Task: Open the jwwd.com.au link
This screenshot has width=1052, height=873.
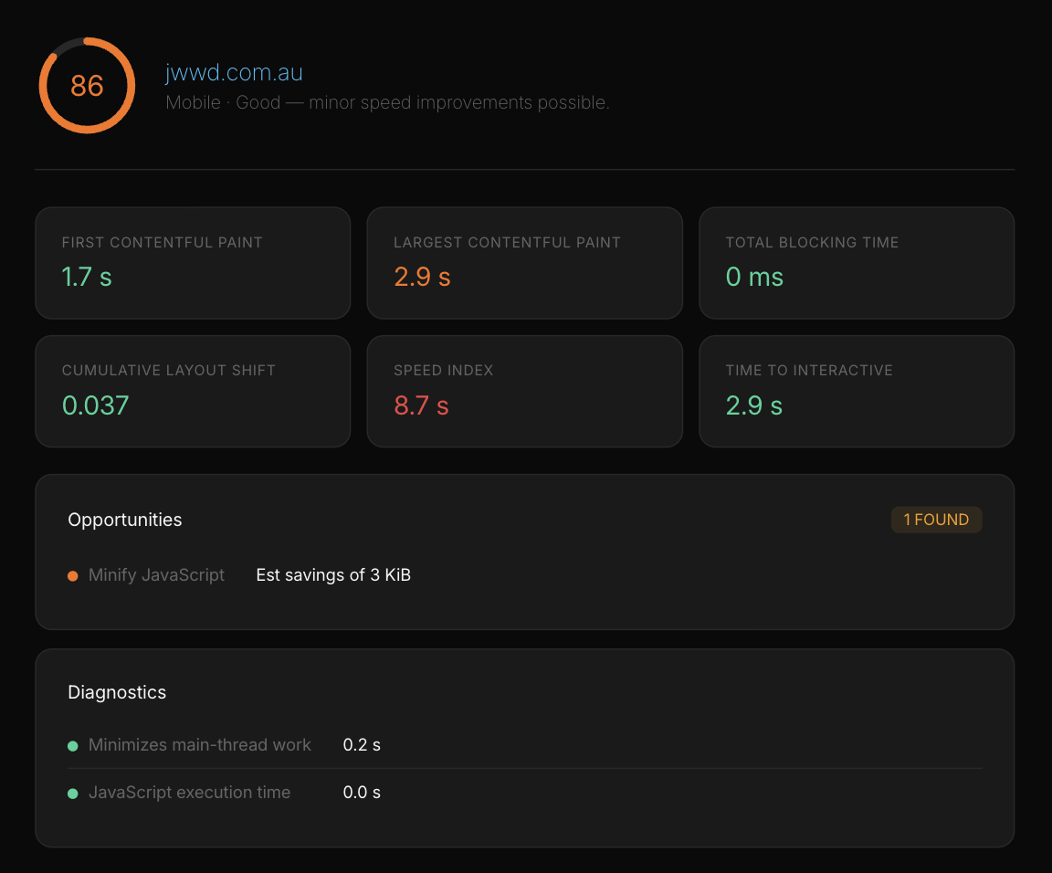Action: [x=234, y=72]
